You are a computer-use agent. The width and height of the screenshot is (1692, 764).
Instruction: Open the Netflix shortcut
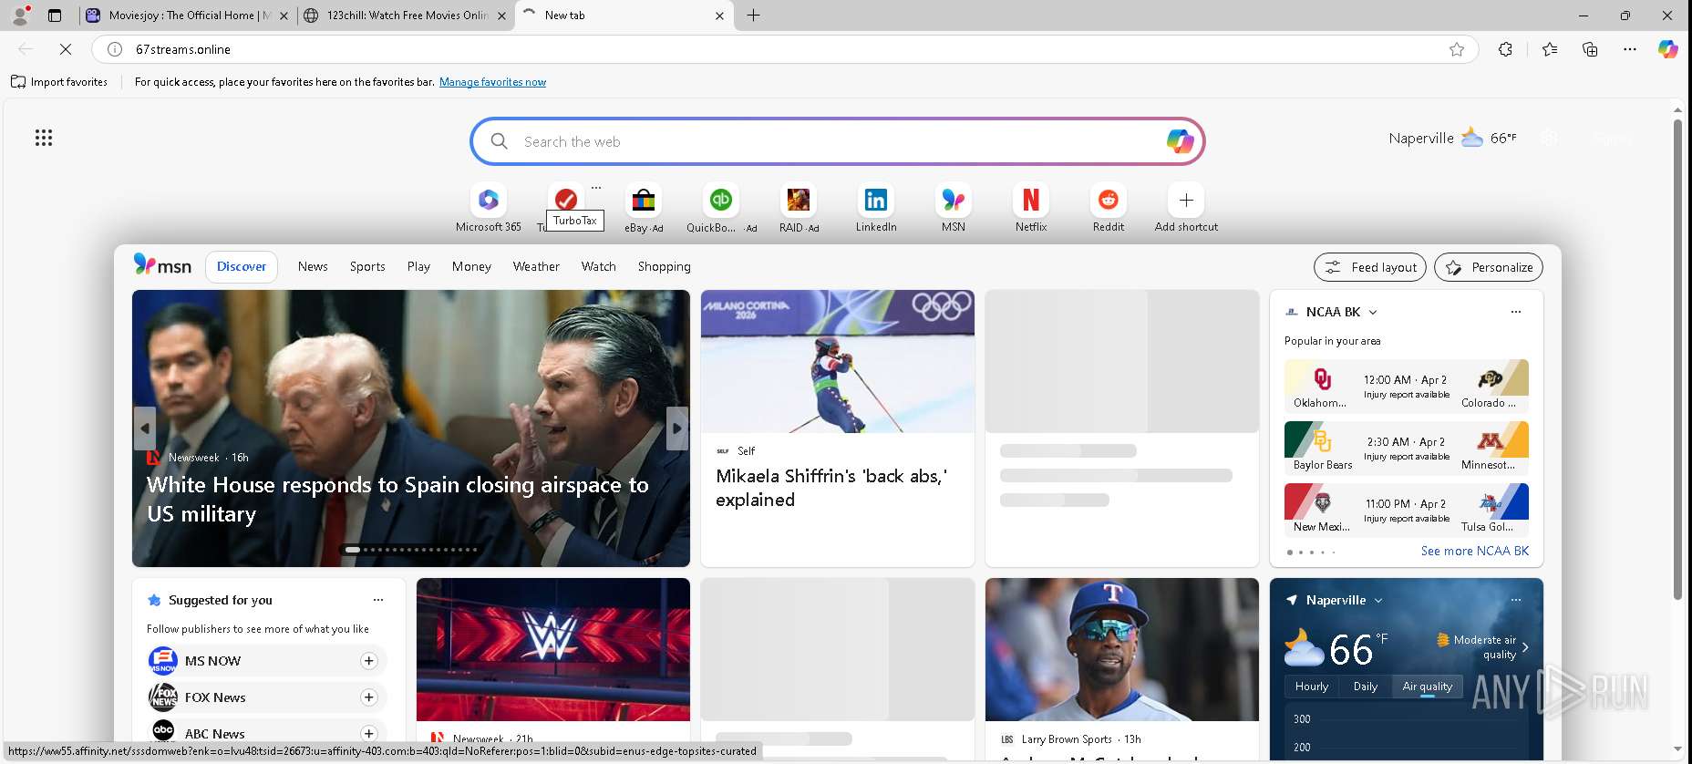coord(1031,209)
